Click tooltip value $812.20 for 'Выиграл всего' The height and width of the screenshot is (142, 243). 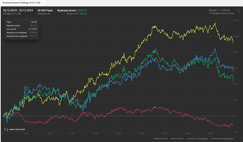point(33,26)
